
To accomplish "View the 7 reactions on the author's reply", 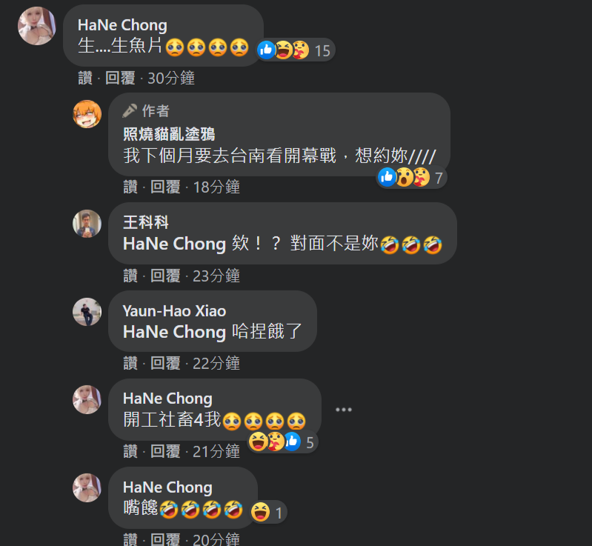I will 411,177.
